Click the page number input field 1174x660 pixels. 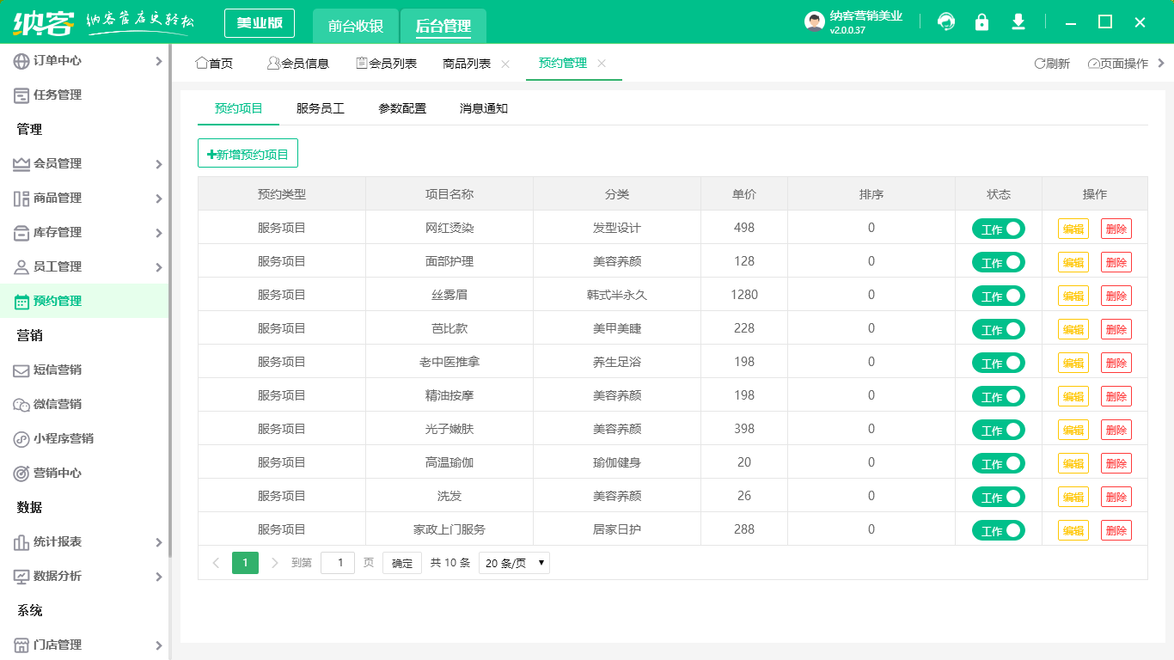point(338,562)
